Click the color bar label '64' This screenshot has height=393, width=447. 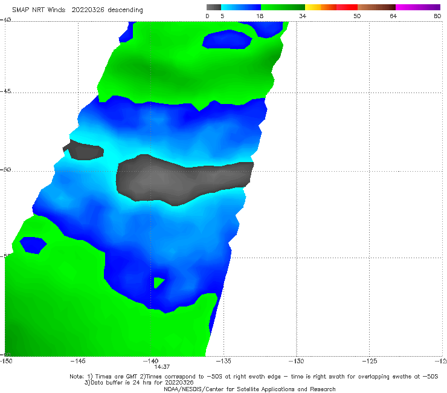click(393, 16)
